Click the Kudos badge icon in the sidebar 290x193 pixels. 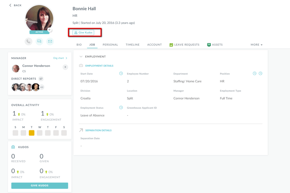tap(13, 147)
